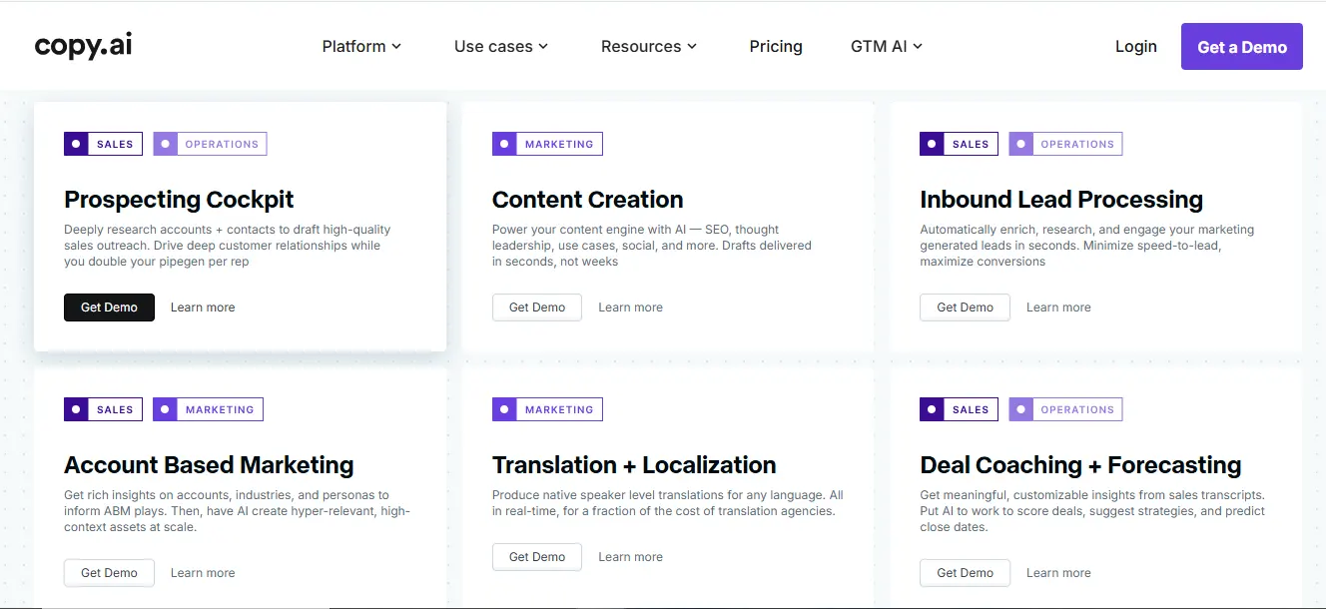Select the SALES badge on Inbound Lead Processing
The width and height of the screenshot is (1326, 609).
(959, 143)
